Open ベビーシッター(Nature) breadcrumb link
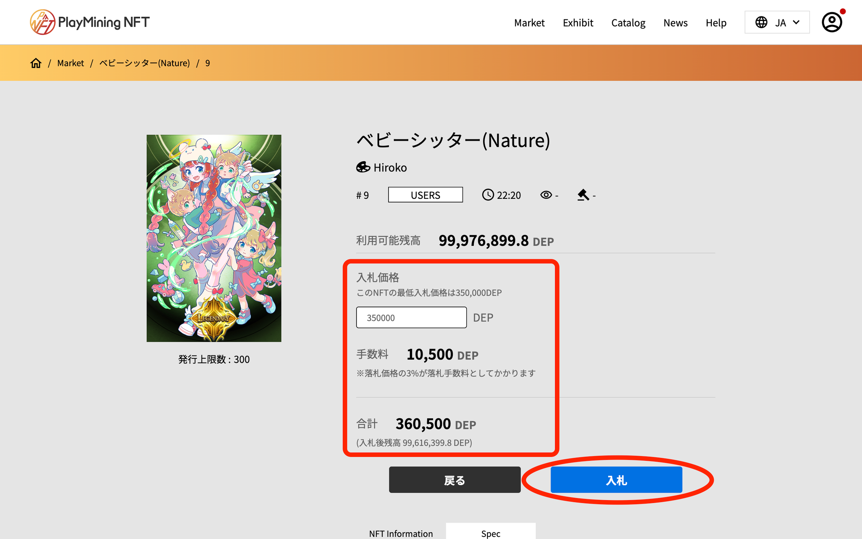Screen dimensions: 862x539 144,63
